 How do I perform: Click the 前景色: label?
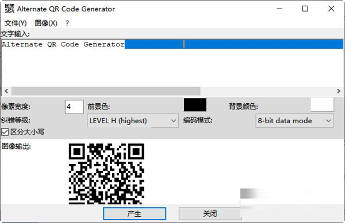(x=98, y=107)
